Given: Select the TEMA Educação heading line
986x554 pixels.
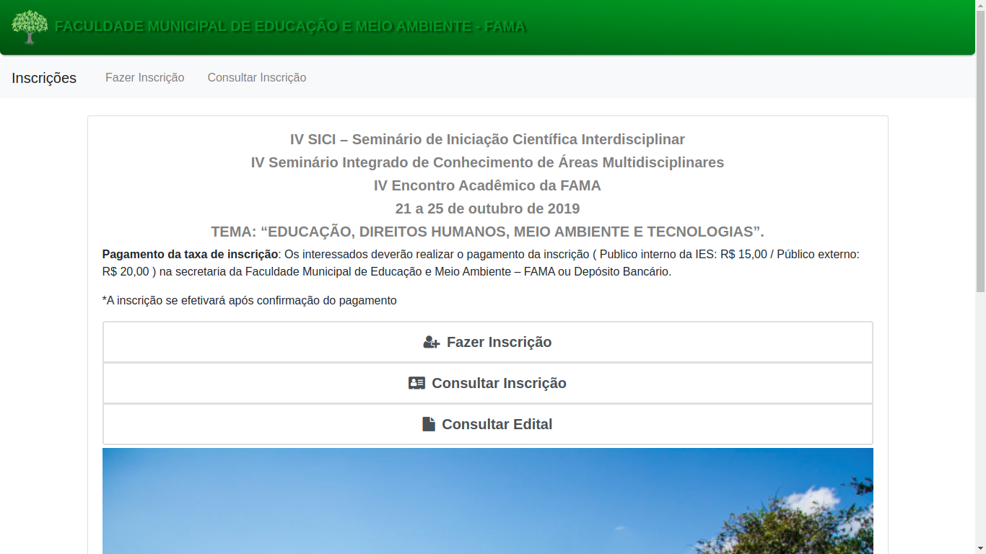Looking at the screenshot, I should click(487, 232).
